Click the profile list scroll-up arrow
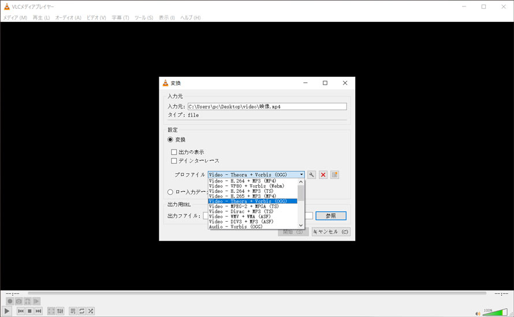 (x=301, y=182)
